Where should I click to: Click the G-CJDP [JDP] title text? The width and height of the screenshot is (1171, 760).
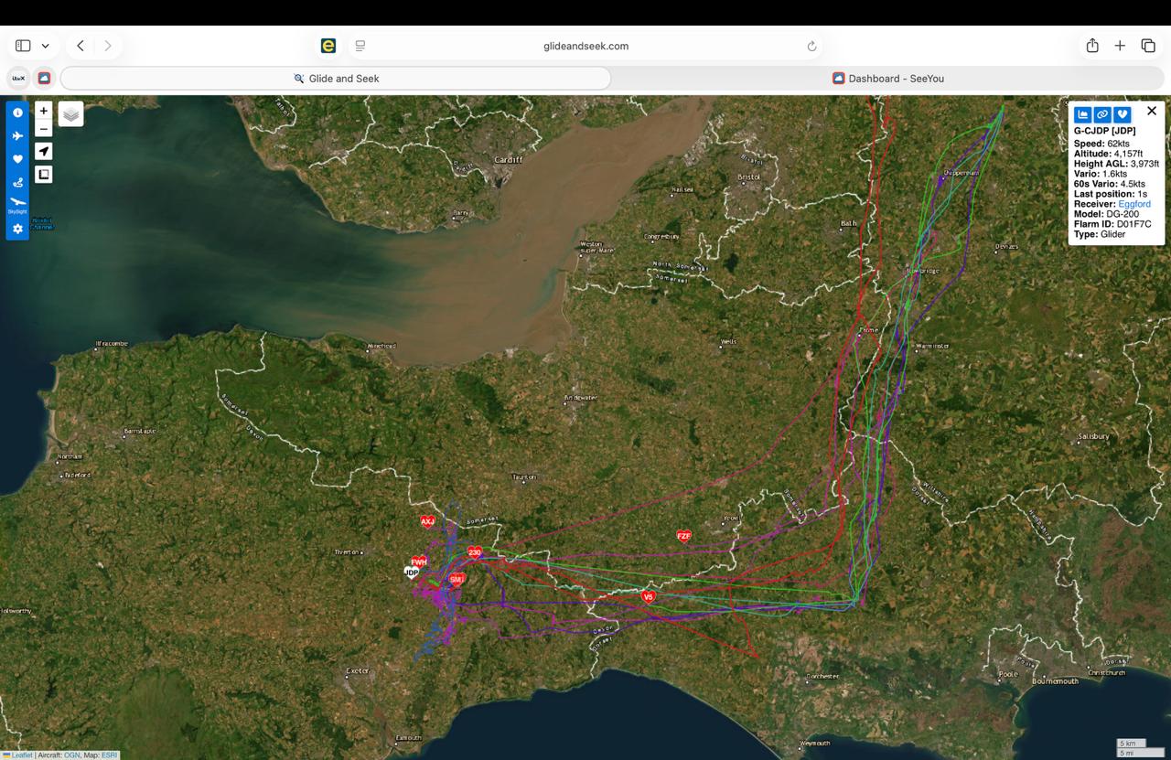1105,132
